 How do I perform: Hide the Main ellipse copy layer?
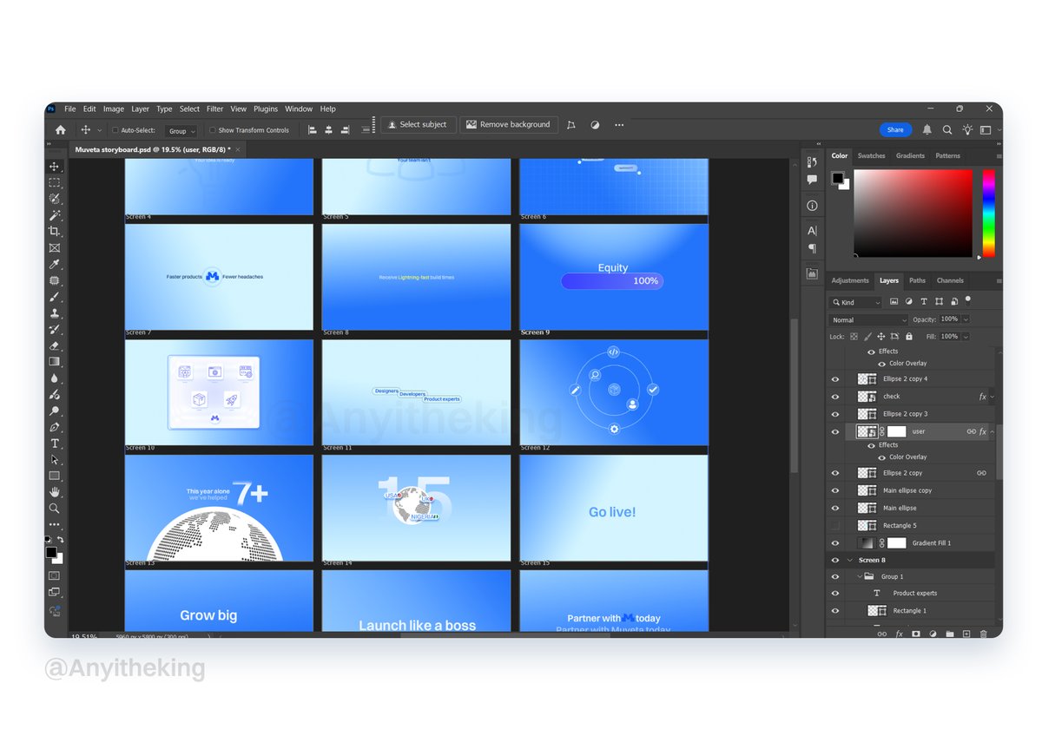pyautogui.click(x=835, y=490)
